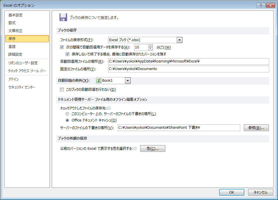Click the 既定のファイルの場所 path field
The image size is (278, 200).
pyautogui.click(x=188, y=69)
